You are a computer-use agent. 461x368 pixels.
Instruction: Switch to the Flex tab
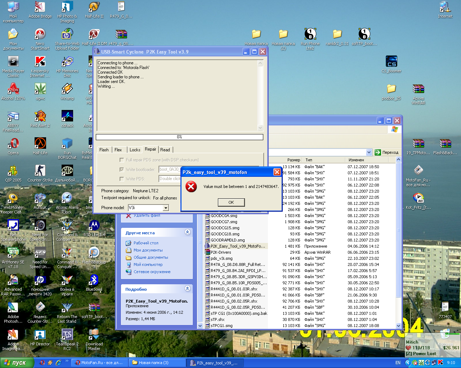click(x=118, y=150)
